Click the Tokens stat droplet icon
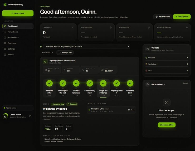This screenshot has width=195, height=151. 65,70
